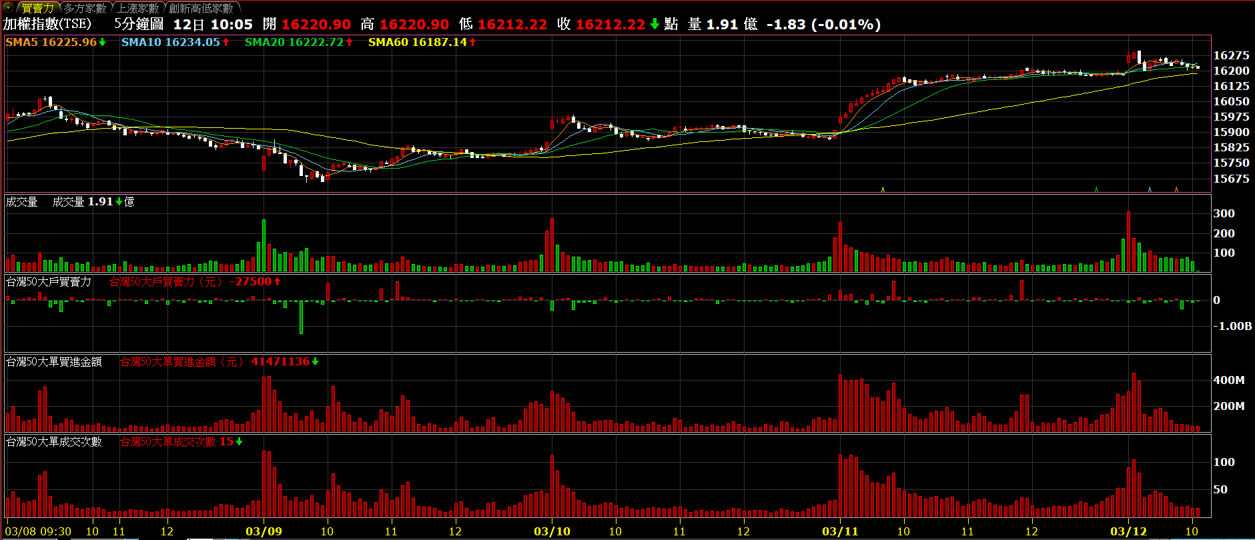Click the yellow triangle marker on the price chart

[883, 189]
